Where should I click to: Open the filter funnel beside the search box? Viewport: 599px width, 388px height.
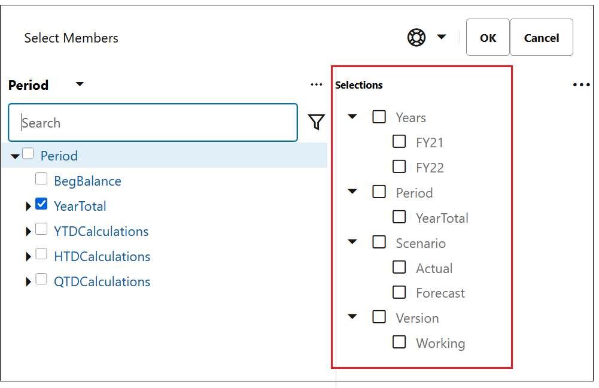coord(317,122)
